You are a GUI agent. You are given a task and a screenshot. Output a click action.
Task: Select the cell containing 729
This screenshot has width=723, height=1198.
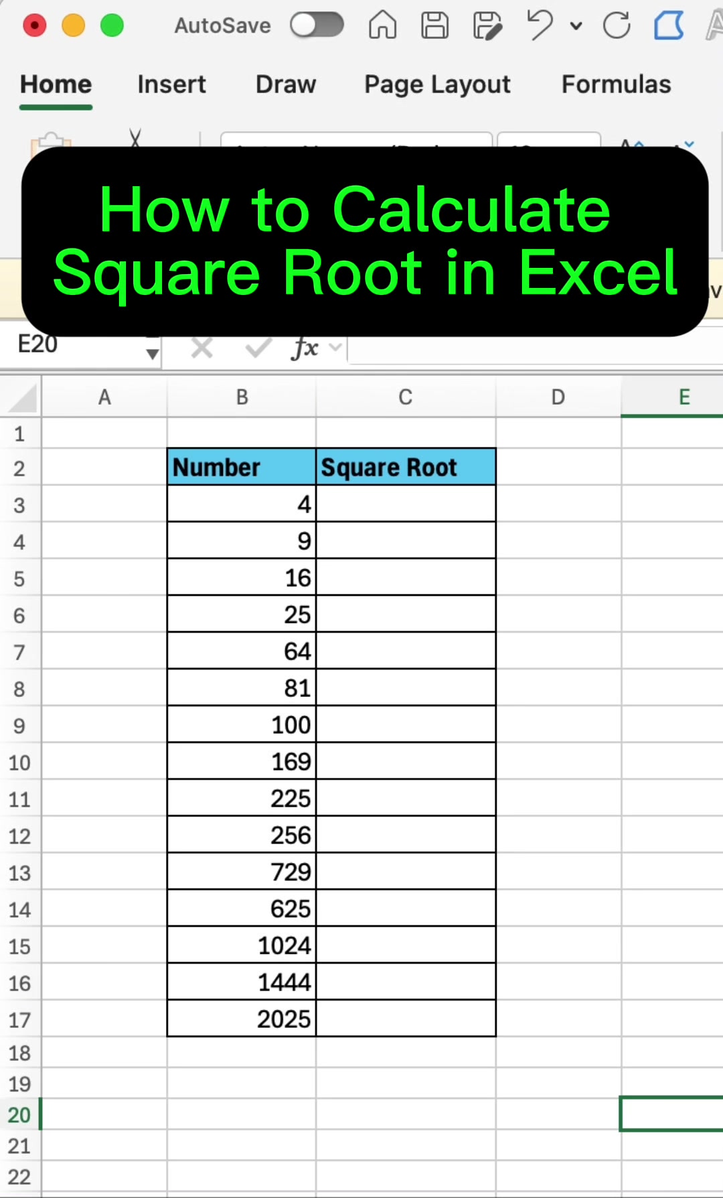point(242,872)
